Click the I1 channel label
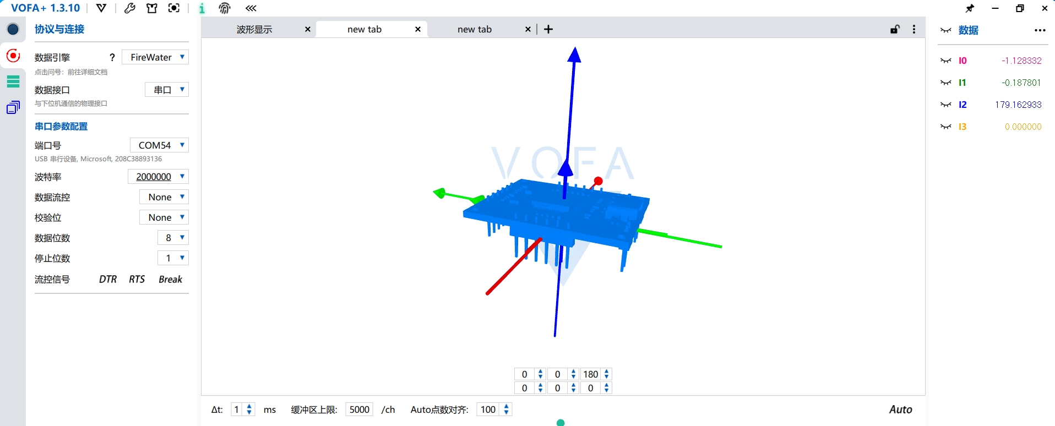Screen dimensions: 1055x426 click(x=962, y=83)
